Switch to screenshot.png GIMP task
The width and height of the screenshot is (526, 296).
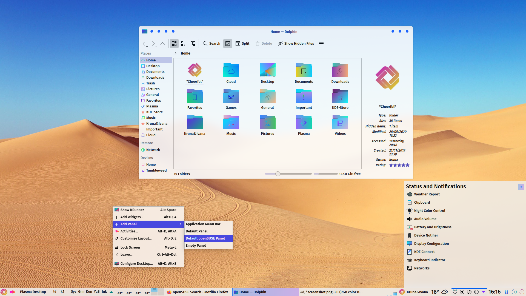[332, 292]
